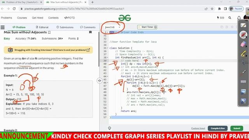Open the lightbulb hint icon
Image resolution: width=249 pixels, height=140 pixels.
click(109, 128)
